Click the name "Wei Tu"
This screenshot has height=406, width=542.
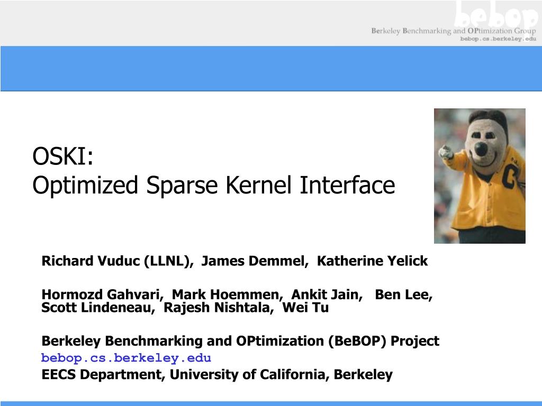coord(305,308)
